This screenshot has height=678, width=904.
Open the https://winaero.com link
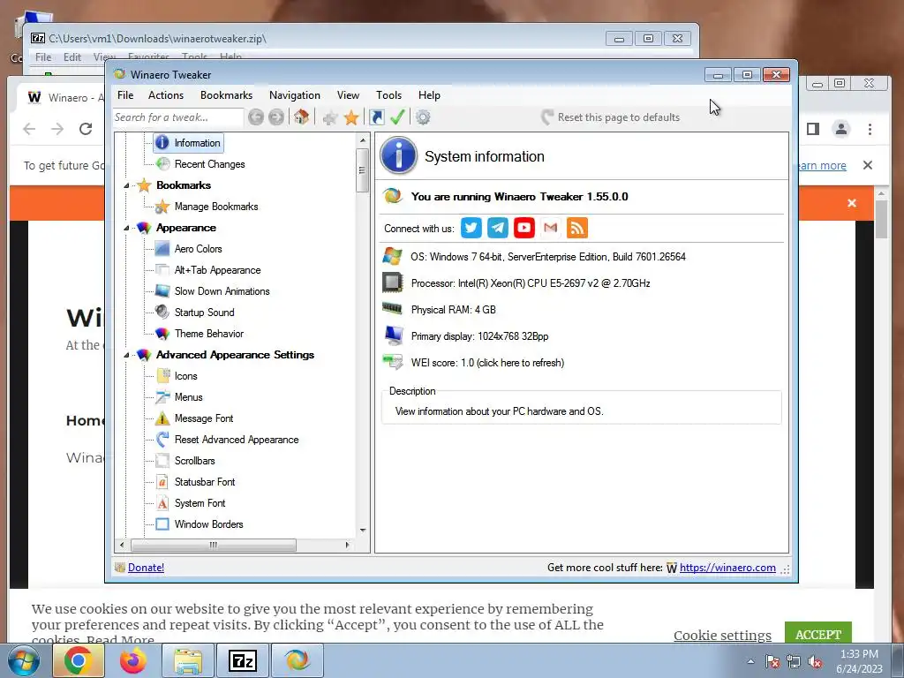727,568
